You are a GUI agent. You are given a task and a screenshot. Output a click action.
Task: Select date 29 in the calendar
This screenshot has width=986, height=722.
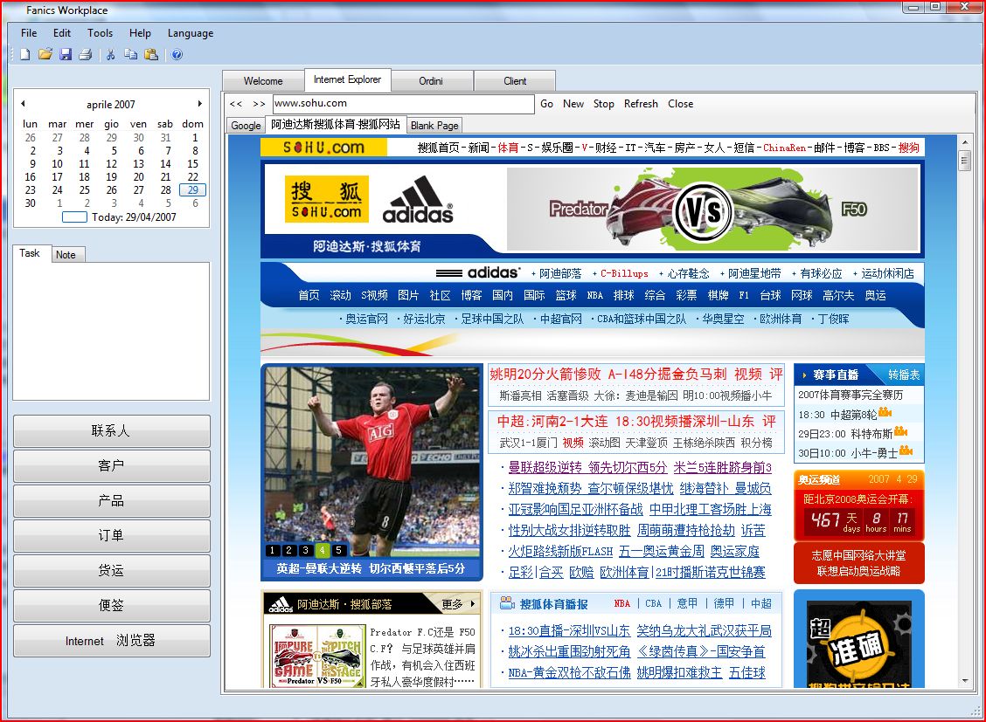[x=192, y=189]
